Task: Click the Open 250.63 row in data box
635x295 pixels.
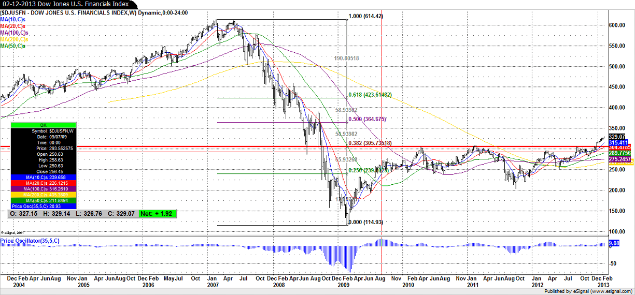Action: (x=44, y=154)
